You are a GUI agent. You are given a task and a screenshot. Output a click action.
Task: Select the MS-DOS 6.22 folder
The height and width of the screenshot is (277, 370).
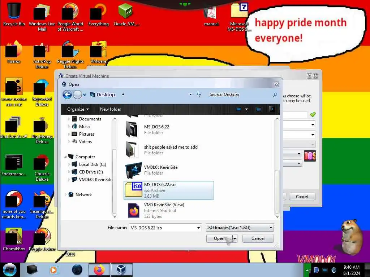157,129
